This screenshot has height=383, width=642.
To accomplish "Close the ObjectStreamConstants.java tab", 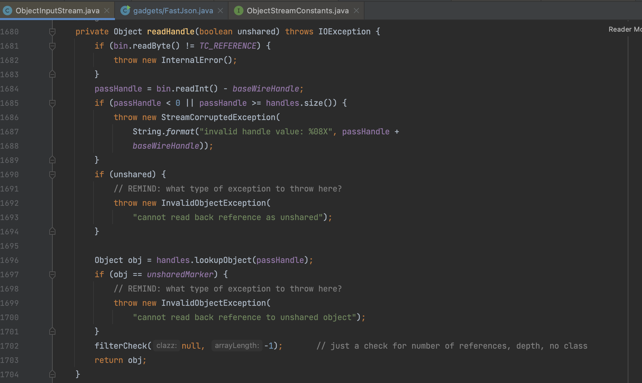I will 356,11.
